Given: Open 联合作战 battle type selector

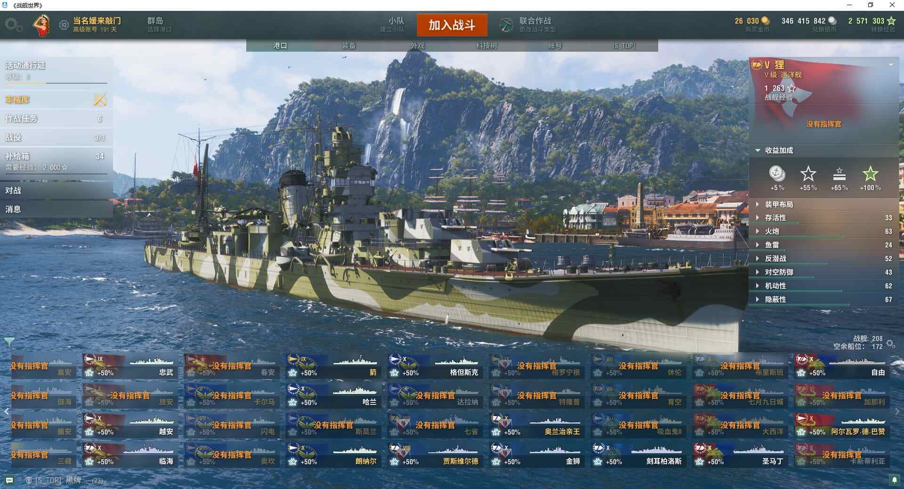Looking at the screenshot, I should (x=528, y=24).
